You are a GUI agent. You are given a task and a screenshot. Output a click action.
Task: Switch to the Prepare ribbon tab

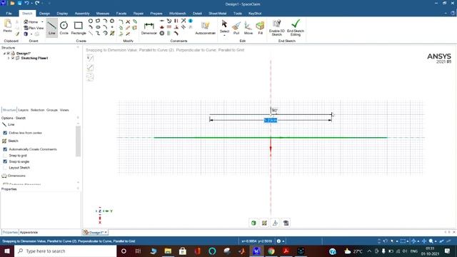[x=156, y=14]
